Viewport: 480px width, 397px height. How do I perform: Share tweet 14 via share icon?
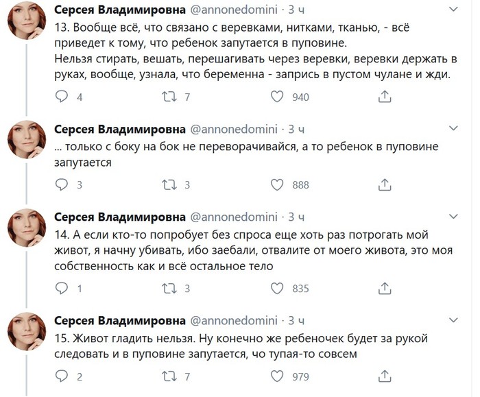(x=385, y=289)
